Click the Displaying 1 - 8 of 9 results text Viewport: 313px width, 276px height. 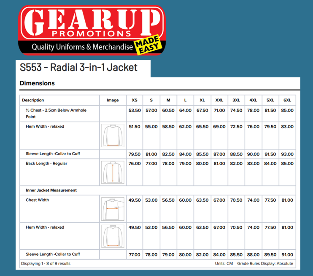(46, 264)
